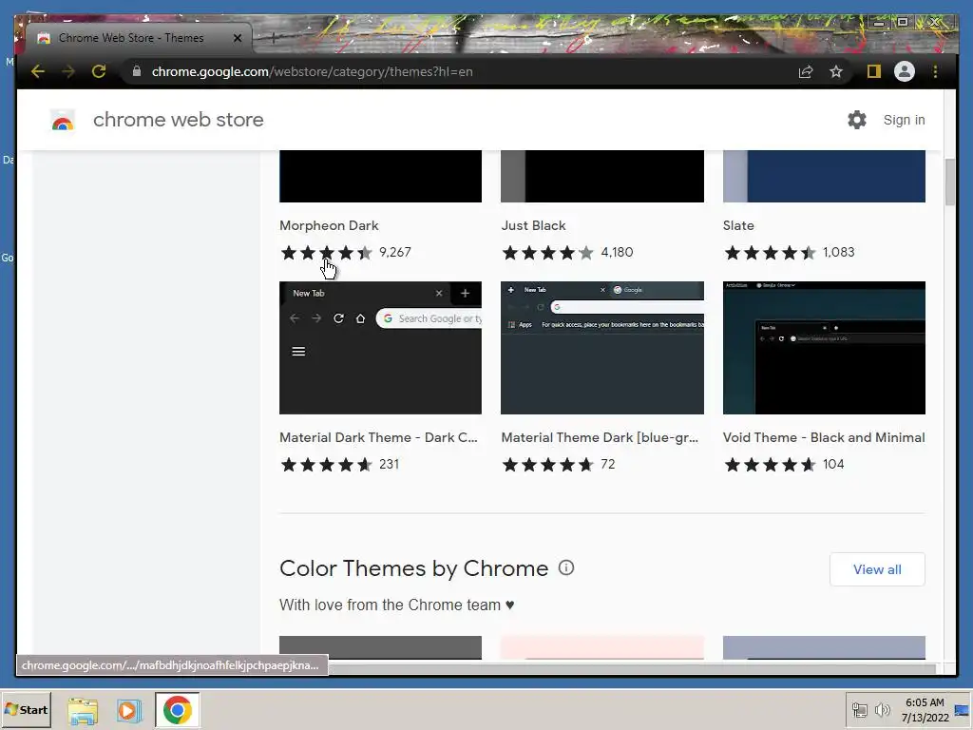Image resolution: width=973 pixels, height=730 pixels.
Task: Open the browser side panel icon
Action: (x=874, y=72)
